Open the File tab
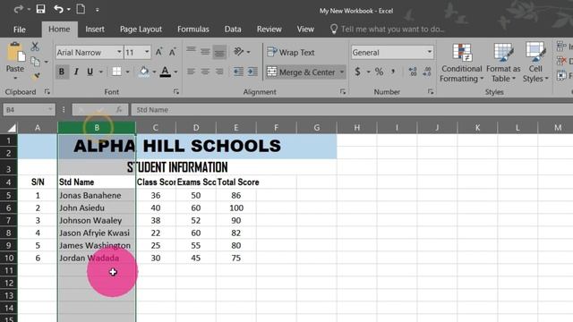The width and height of the screenshot is (573, 322). point(20,30)
